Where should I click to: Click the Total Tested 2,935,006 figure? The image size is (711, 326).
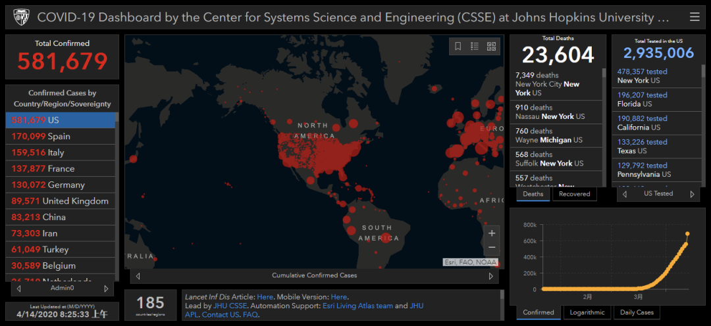(658, 53)
